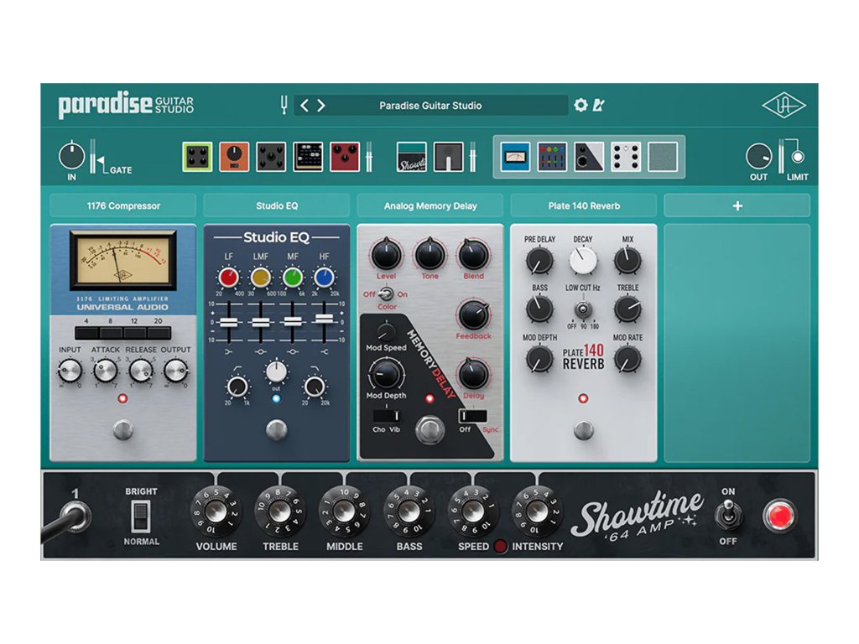Click the amp TREBLE knob
This screenshot has width=859, height=644.
point(280,512)
